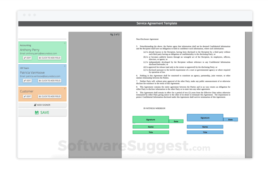This screenshot has height=173, width=268.
Task: Click the blue Title field in the document
Action: click(205, 132)
